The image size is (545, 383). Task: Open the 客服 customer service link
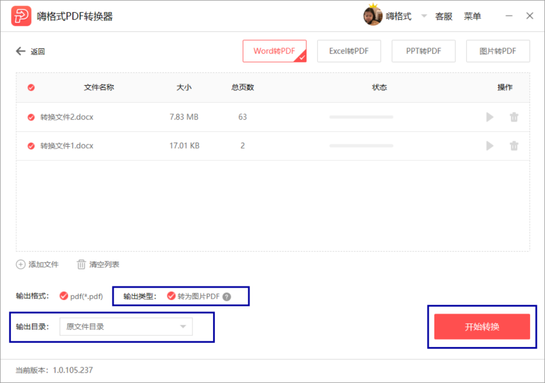click(444, 16)
